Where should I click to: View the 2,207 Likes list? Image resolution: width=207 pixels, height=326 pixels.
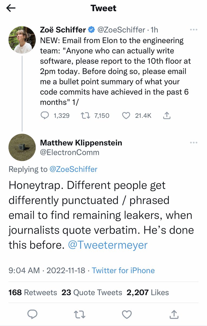pos(148,292)
